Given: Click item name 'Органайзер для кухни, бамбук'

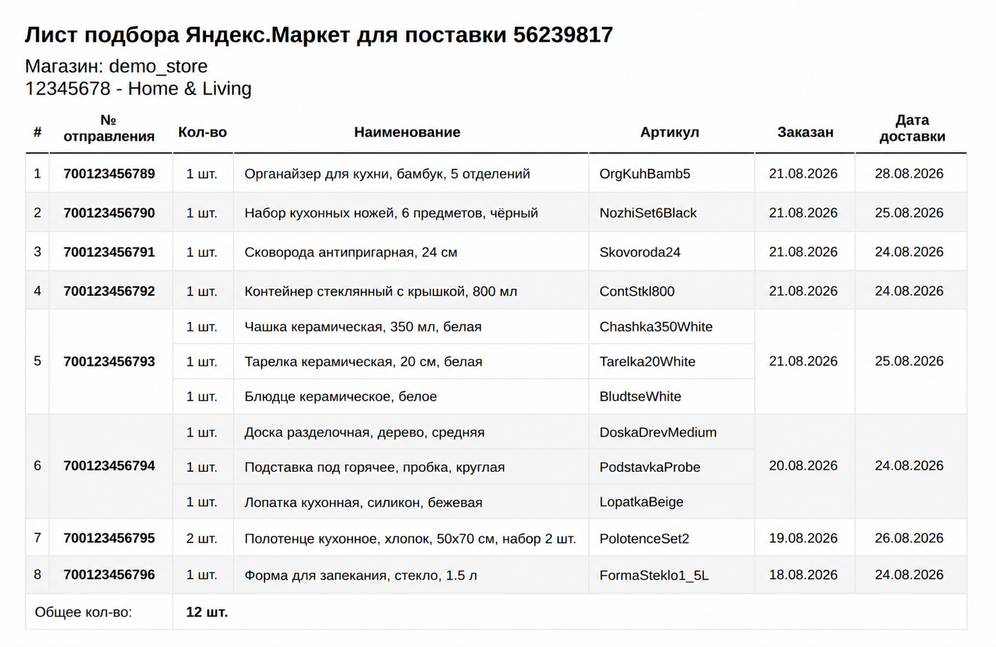Looking at the screenshot, I should click(x=344, y=174).
